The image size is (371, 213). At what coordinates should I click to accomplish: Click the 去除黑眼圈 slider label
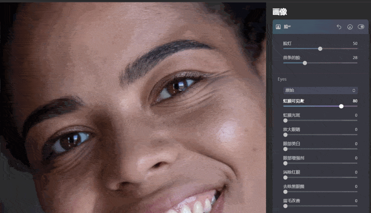(x=294, y=187)
